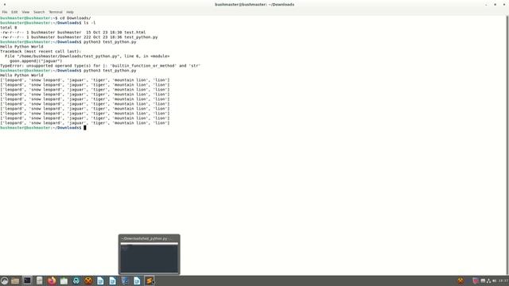
Task: Open the Edit menu
Action: [x=14, y=12]
